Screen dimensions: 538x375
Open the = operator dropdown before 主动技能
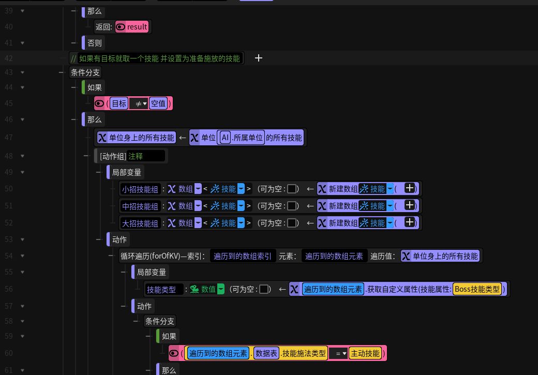338,353
